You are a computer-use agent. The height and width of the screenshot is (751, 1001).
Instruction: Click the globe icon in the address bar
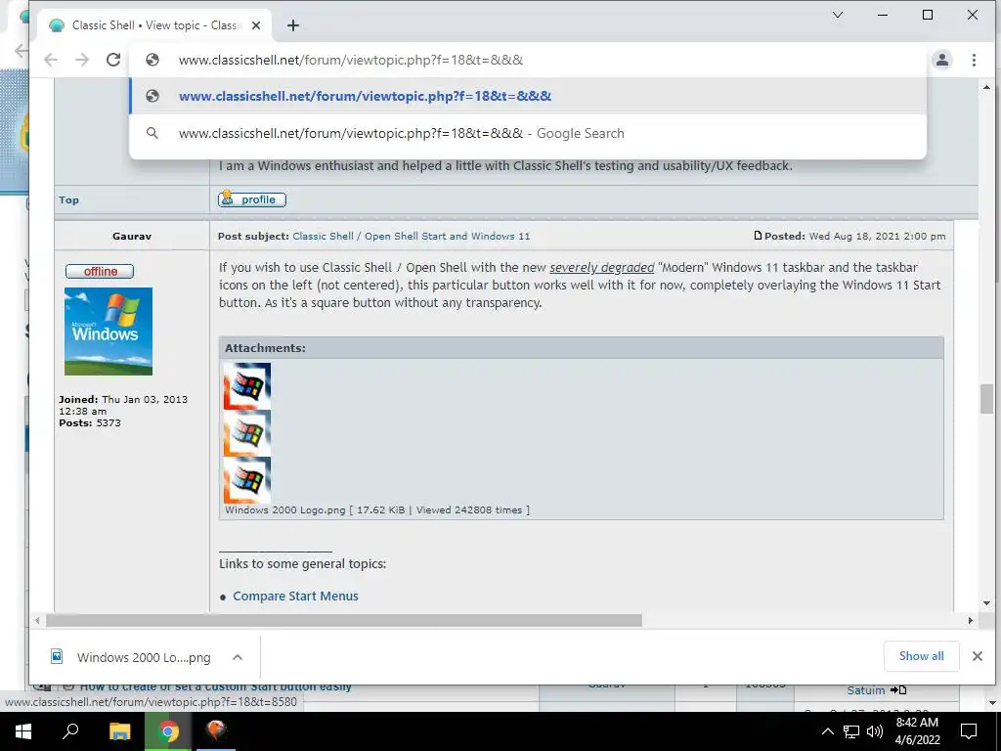pyautogui.click(x=152, y=60)
